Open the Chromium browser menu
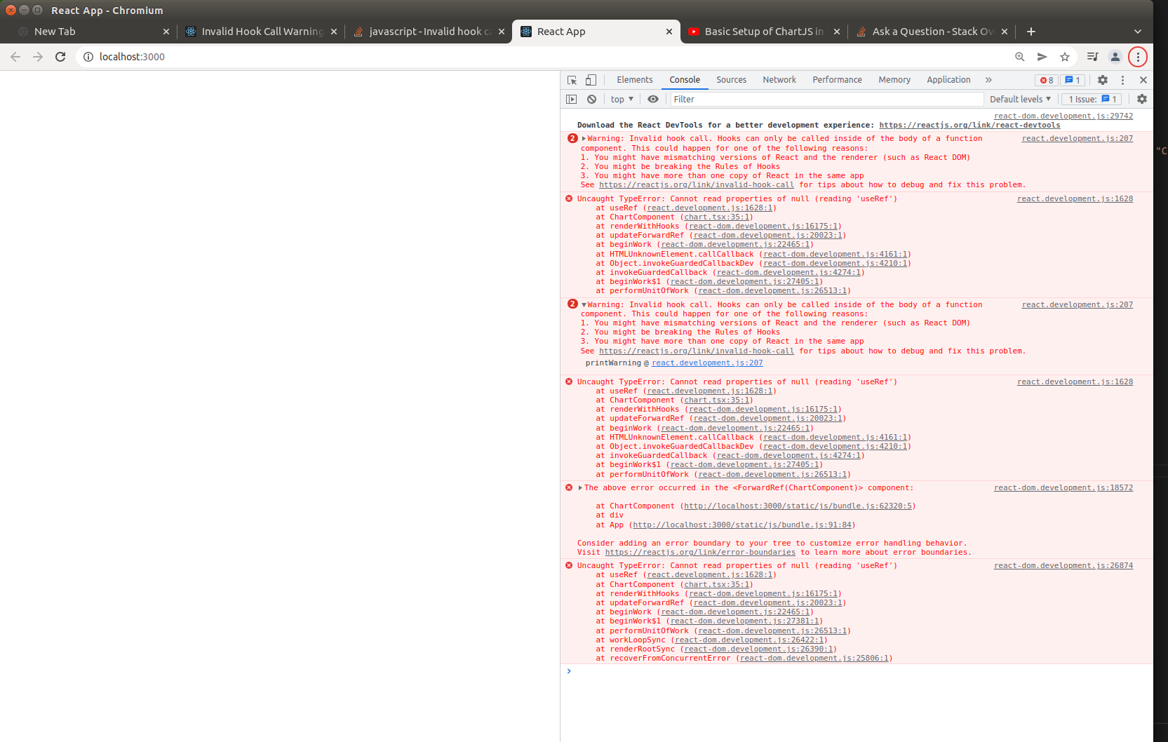 click(1137, 57)
